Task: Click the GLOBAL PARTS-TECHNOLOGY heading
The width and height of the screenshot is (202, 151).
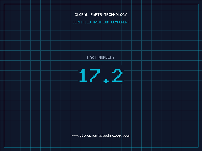Action: (101, 15)
